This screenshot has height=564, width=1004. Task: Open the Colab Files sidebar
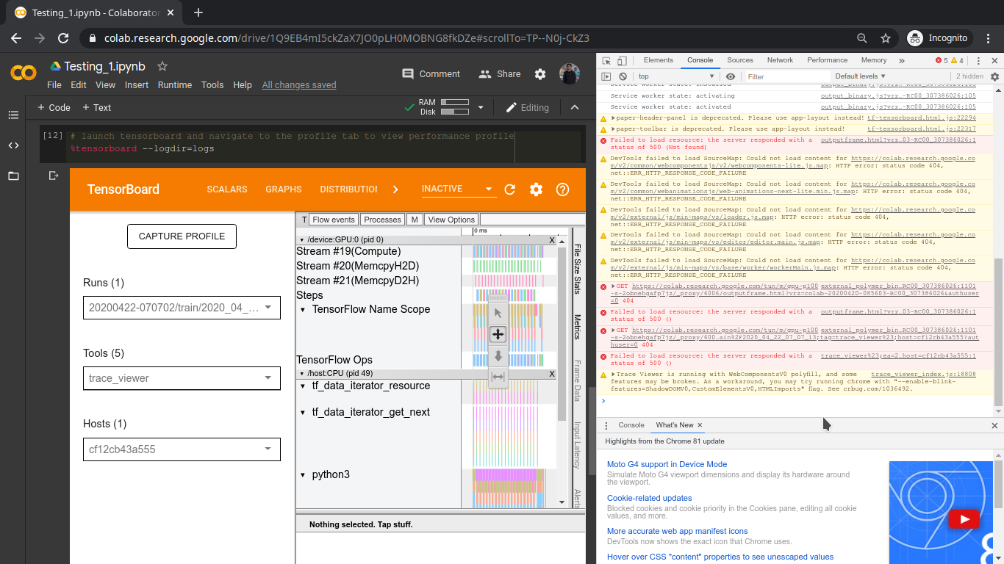13,176
